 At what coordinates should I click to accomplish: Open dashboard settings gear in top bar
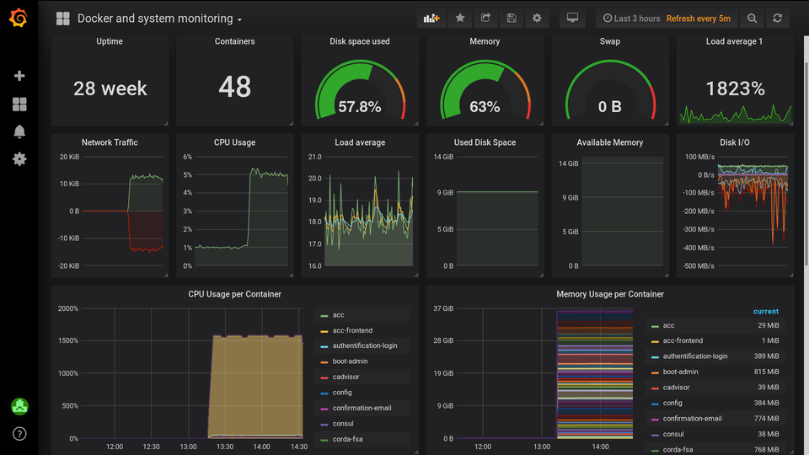[x=537, y=19]
